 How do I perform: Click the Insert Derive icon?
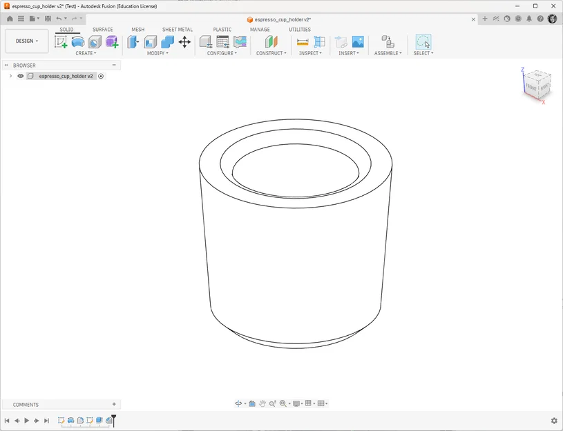click(341, 42)
